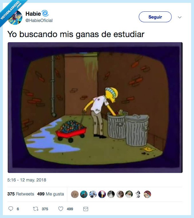Open the fourth liker's avatar with dark background
The height and width of the screenshot is (218, 194).
point(102,194)
